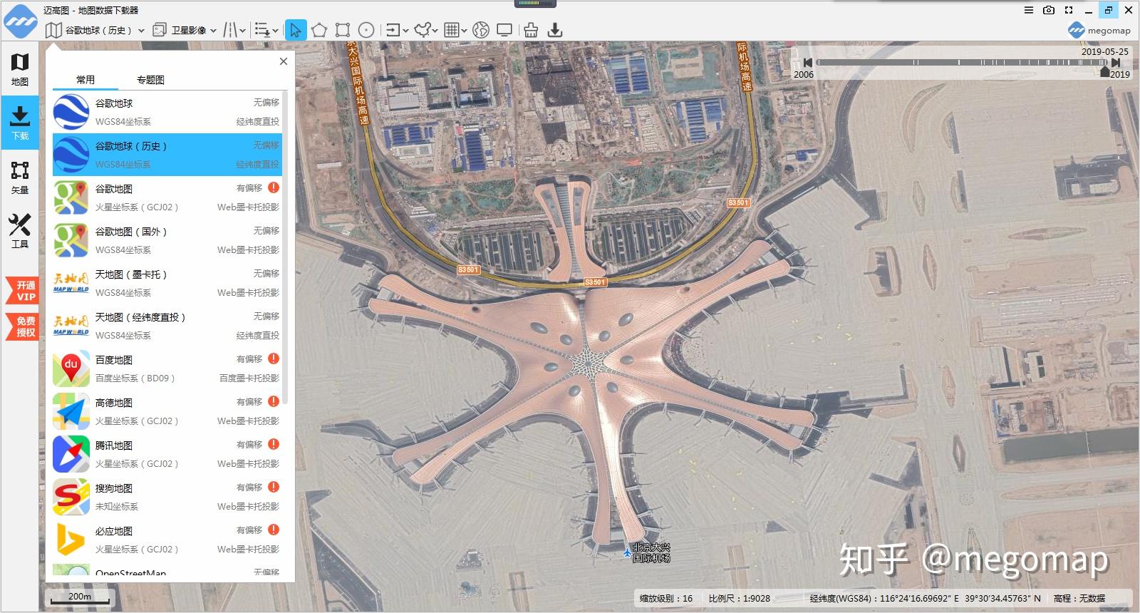Click the download arrow toolbar icon
The width and height of the screenshot is (1140, 613).
click(555, 30)
